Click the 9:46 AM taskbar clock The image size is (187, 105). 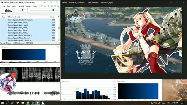[x=175, y=103]
